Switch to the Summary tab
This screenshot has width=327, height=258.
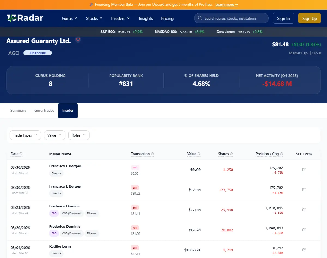click(18, 111)
